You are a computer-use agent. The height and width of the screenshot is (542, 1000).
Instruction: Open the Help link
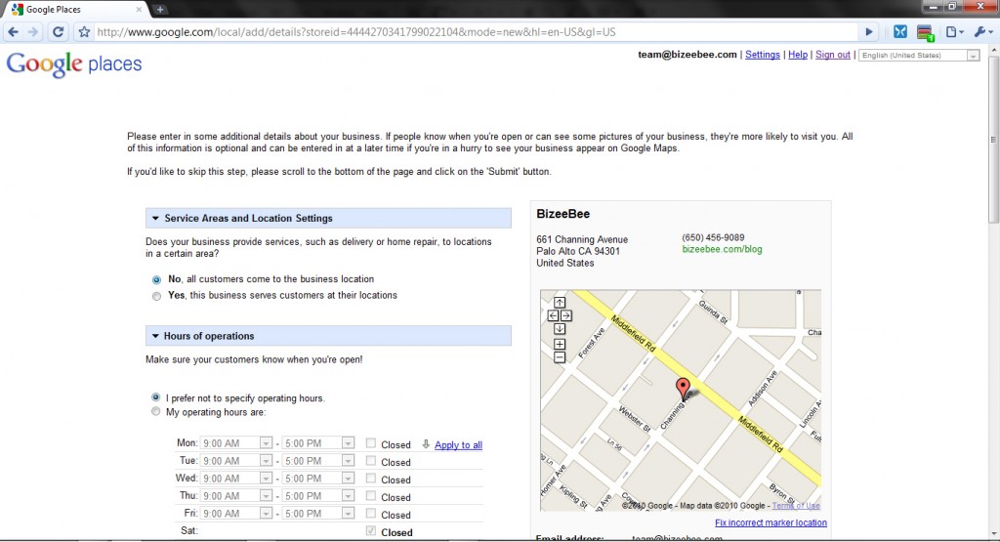[x=798, y=55]
